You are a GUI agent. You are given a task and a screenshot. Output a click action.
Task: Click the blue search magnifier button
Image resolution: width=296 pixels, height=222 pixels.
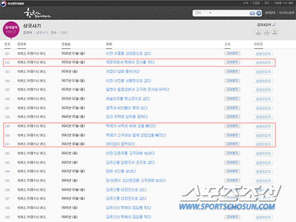[259, 13]
